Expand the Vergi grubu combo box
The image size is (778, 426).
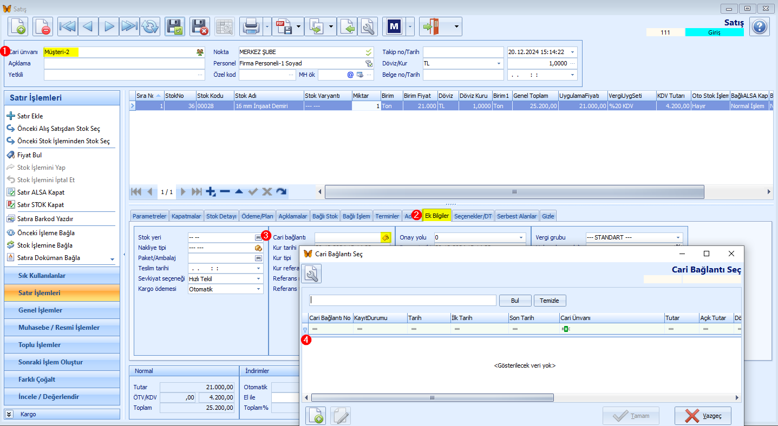click(678, 237)
